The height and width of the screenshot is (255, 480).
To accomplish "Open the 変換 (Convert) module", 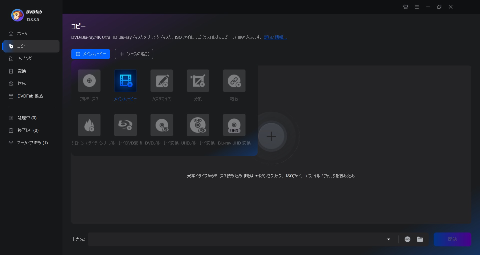I will coord(31,71).
